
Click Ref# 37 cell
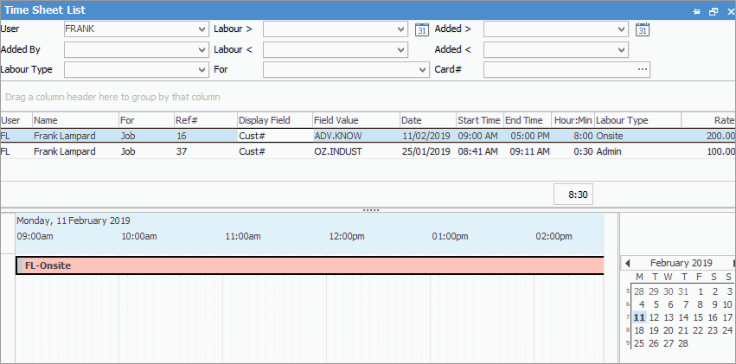[x=206, y=151]
